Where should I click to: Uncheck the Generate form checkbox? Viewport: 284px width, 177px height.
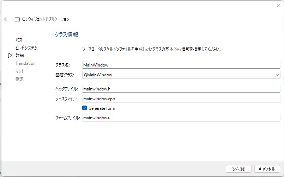[84, 108]
